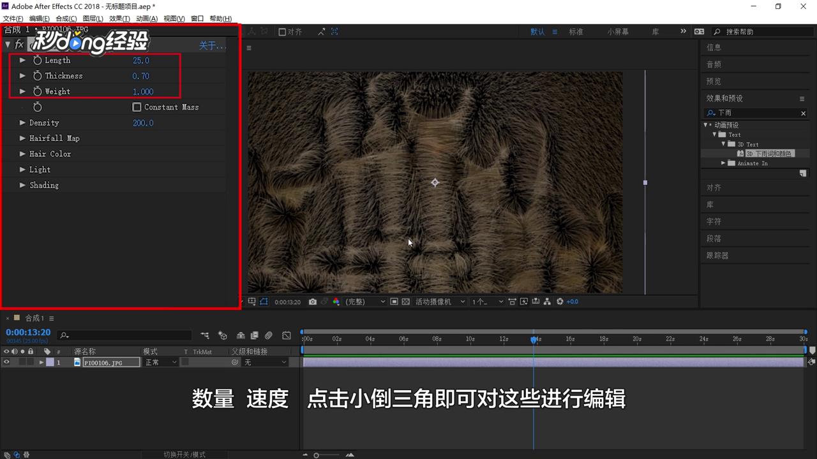Viewport: 817px width, 459px height.
Task: Open 动画(A) menu
Action: [147, 18]
